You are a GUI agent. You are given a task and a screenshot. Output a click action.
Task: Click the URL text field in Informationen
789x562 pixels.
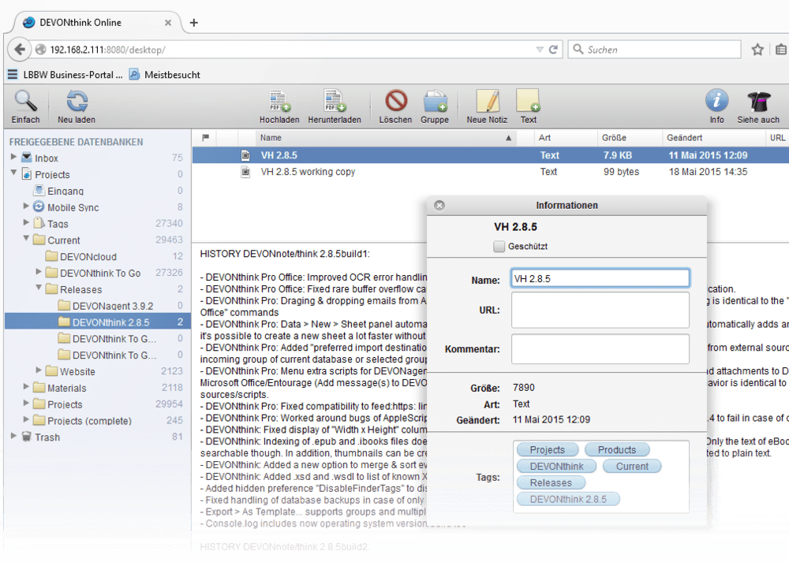[600, 310]
